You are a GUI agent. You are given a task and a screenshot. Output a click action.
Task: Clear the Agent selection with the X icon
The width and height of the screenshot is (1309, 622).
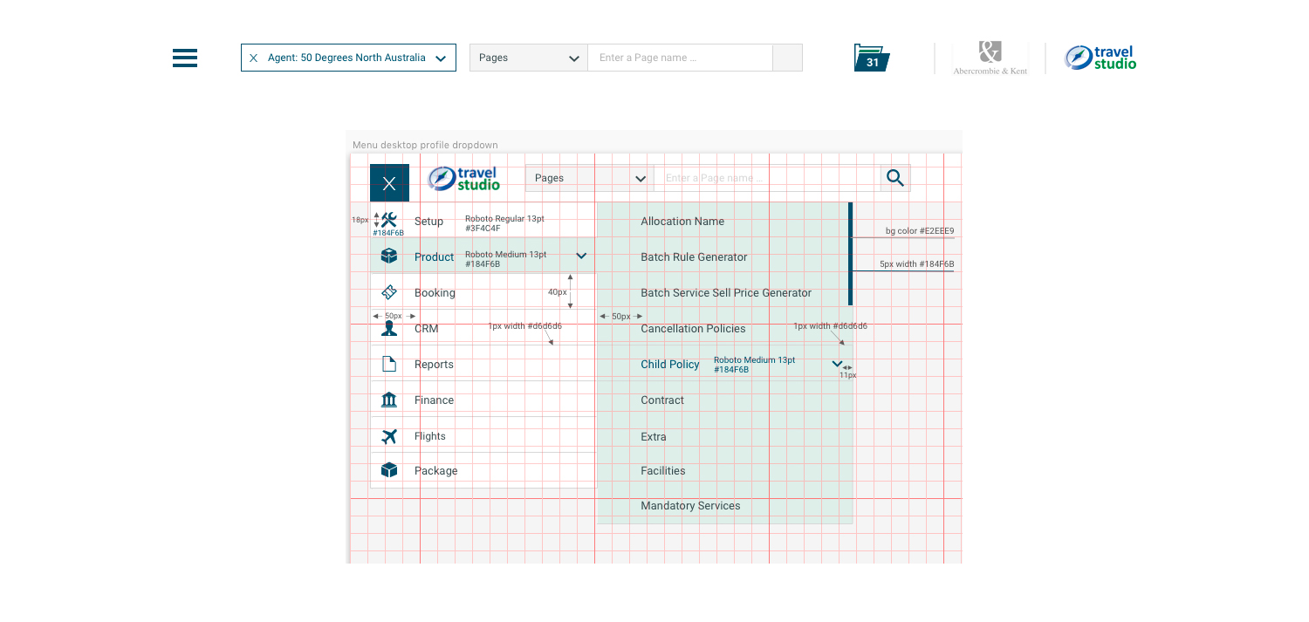tap(254, 58)
